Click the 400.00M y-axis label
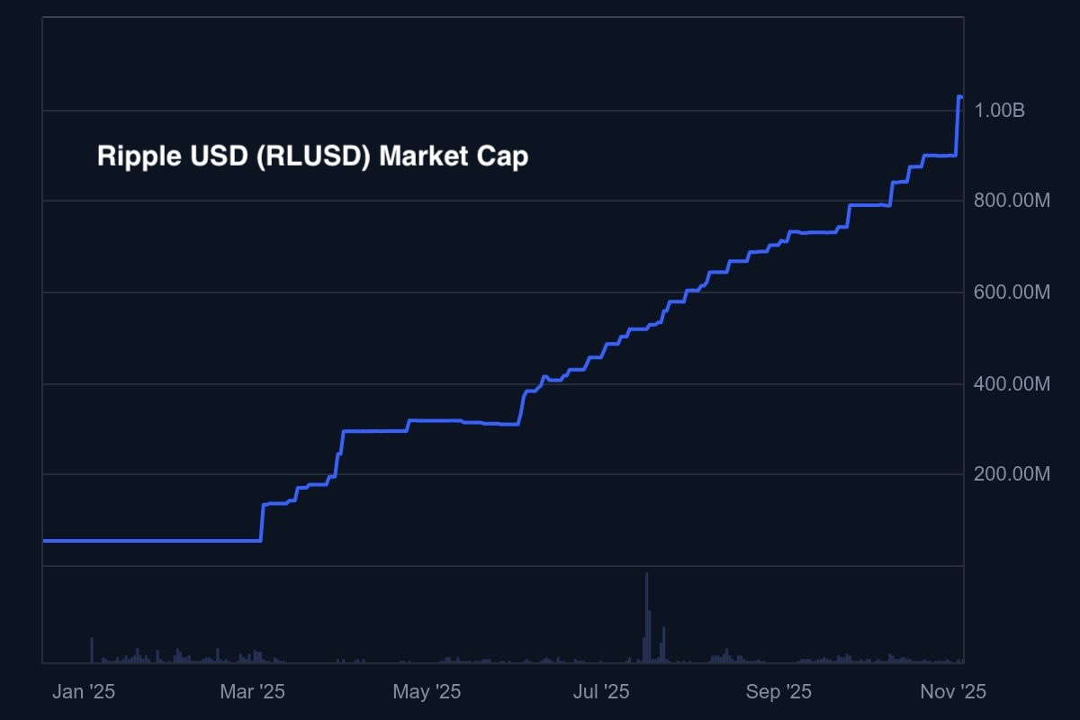Viewport: 1080px width, 720px height. click(1012, 384)
